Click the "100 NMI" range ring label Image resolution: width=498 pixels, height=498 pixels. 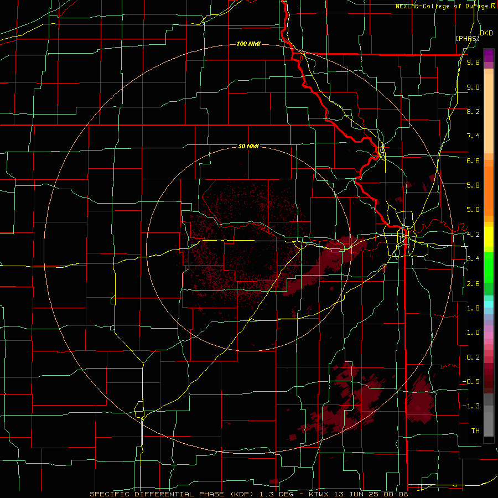(248, 44)
